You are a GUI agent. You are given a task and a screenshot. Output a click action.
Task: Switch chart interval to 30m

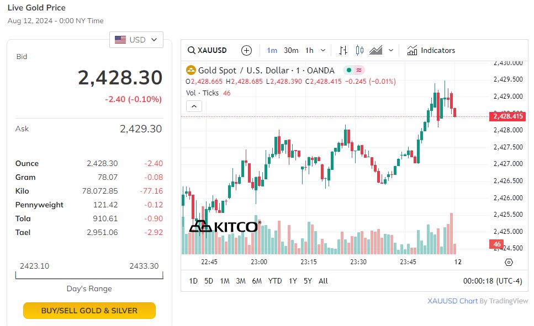(x=291, y=50)
